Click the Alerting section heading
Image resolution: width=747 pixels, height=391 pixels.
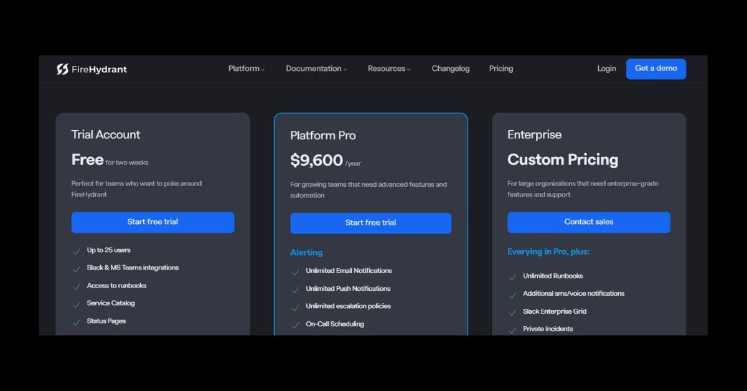click(x=306, y=253)
